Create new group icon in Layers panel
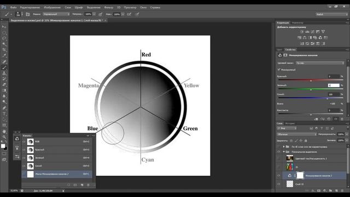Image resolution: width=350 pixels, height=197 pixels. 330,191
